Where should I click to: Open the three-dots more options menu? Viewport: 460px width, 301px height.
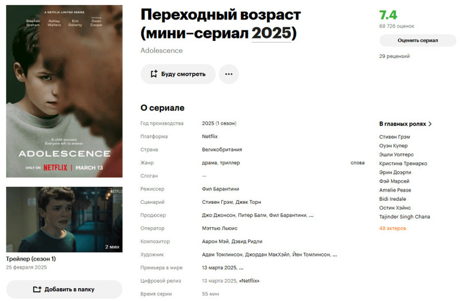click(x=229, y=74)
